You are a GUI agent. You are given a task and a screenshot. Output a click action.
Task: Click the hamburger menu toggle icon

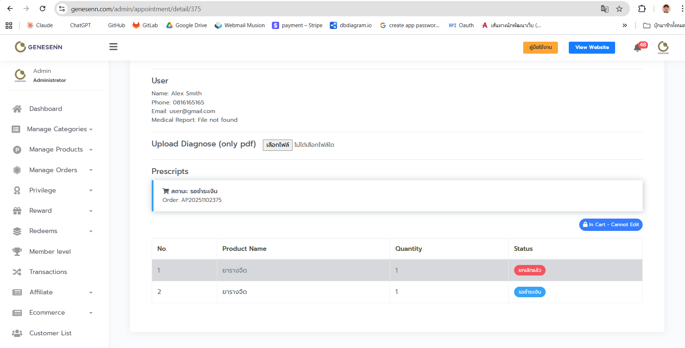113,47
